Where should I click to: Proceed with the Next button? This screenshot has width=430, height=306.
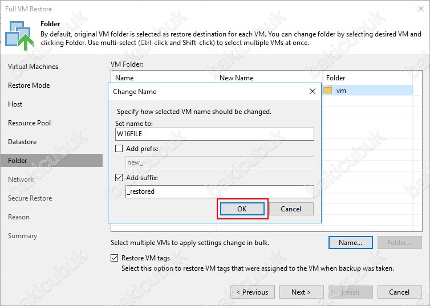tap(301, 292)
